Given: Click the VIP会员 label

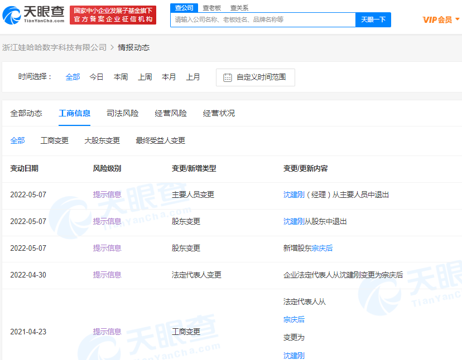Looking at the screenshot, I should [x=437, y=20].
